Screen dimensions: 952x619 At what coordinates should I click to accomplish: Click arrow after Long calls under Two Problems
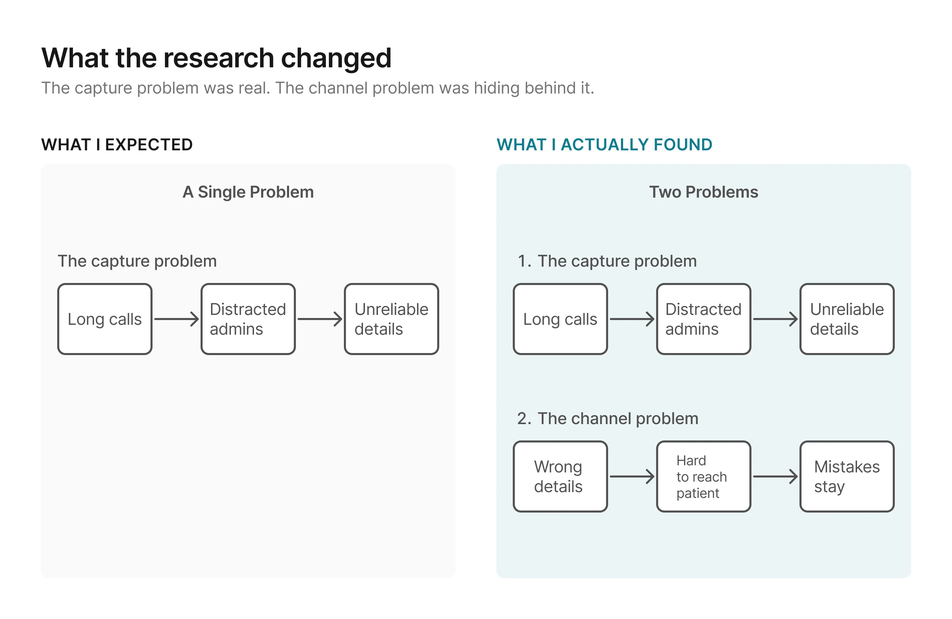click(x=632, y=319)
